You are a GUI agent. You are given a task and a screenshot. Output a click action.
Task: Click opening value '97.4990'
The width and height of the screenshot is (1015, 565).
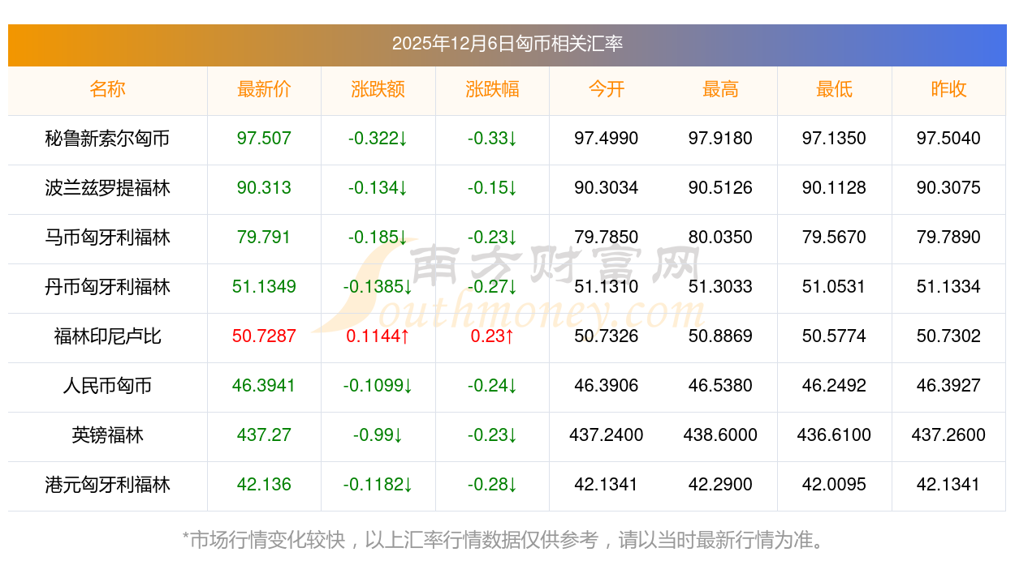click(607, 139)
